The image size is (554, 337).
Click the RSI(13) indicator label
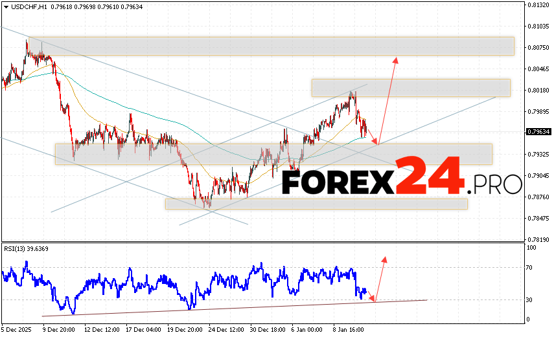25,249
